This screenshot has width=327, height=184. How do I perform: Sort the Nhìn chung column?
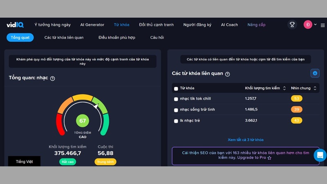[x=315, y=88]
